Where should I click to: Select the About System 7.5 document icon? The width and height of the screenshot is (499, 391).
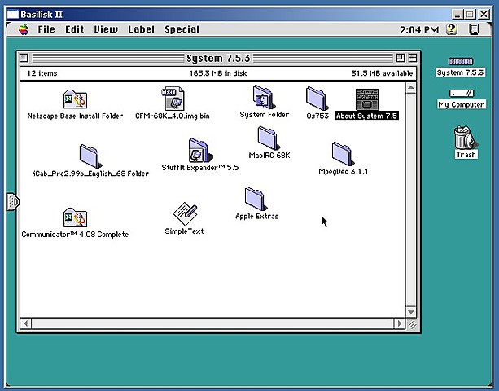367,99
